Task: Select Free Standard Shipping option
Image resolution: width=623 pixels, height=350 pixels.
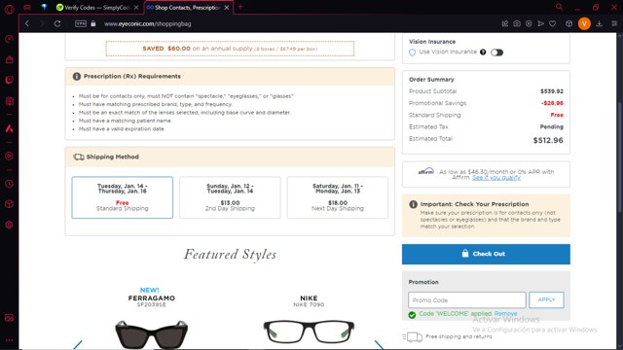Action: tap(123, 197)
